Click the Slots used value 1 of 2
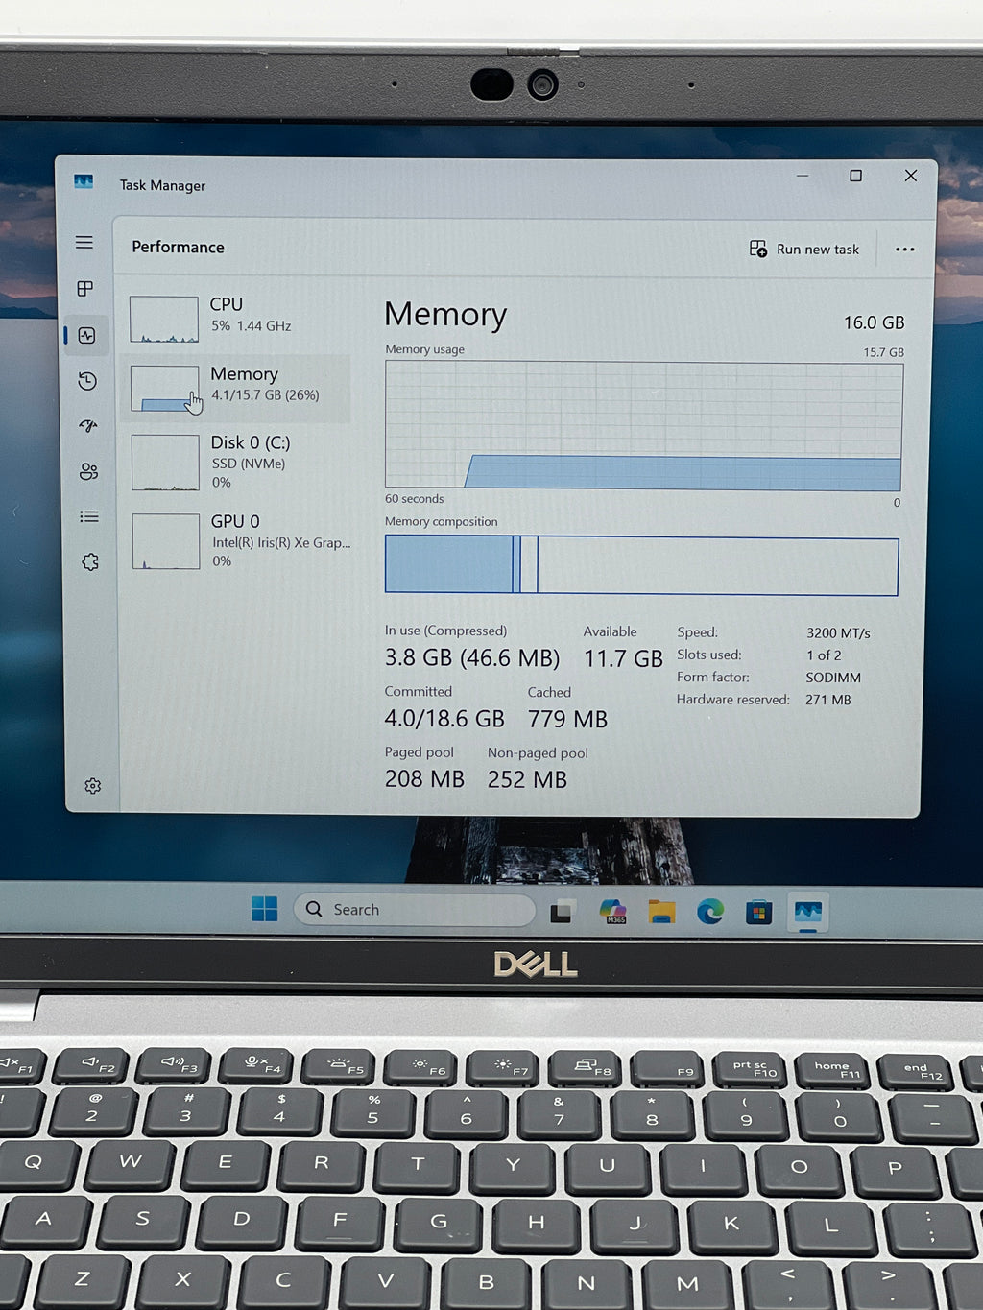Screen dimensions: 983x1310 tap(824, 655)
